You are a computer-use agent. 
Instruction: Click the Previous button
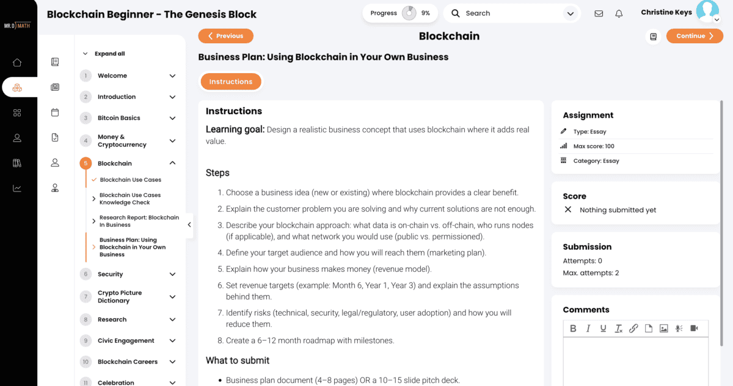tap(225, 36)
